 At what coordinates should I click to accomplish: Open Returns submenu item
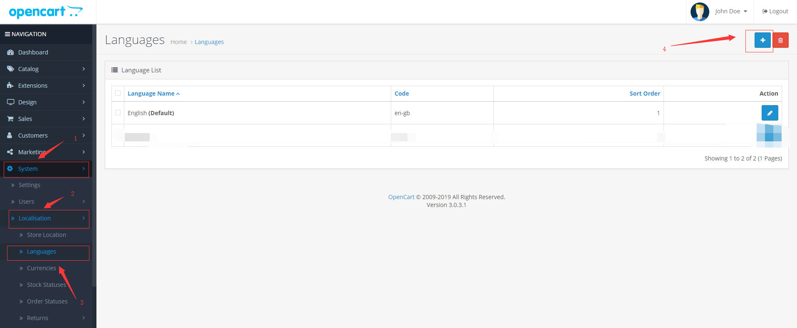(37, 318)
